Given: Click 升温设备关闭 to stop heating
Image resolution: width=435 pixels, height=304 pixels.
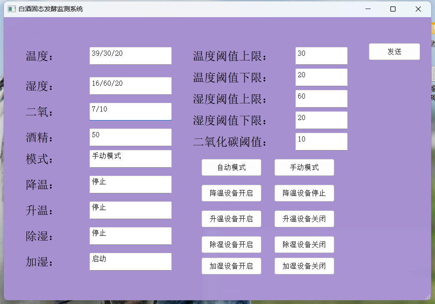Looking at the screenshot, I should click(x=304, y=219).
